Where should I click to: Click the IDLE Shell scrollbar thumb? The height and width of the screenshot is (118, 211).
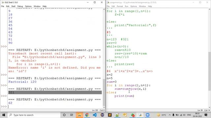coord(104,92)
